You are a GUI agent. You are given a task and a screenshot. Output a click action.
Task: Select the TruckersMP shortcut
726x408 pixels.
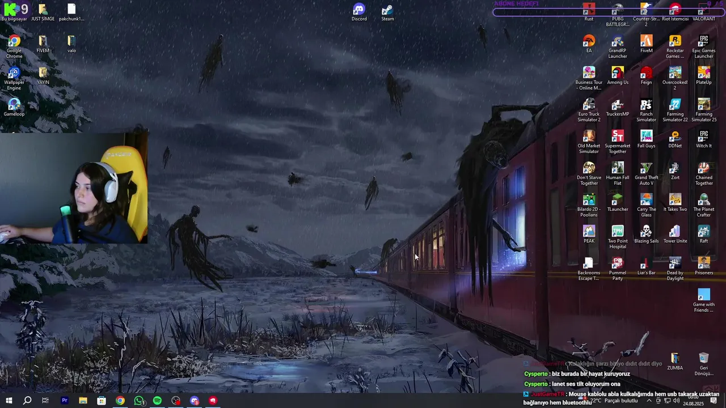[x=618, y=108]
